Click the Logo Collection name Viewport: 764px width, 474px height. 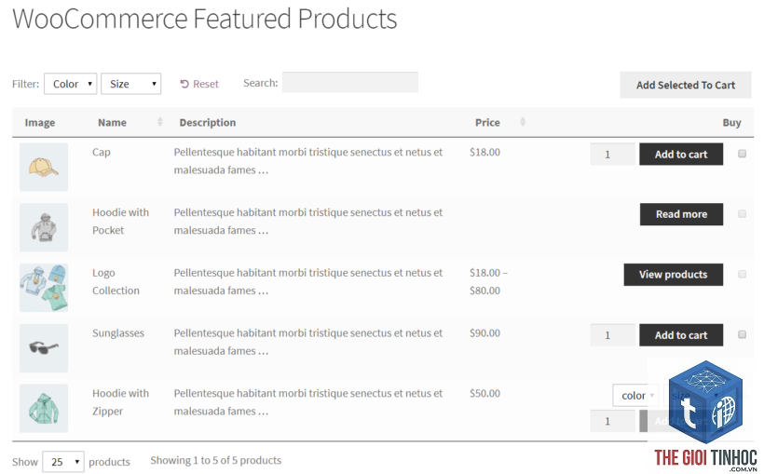coord(116,281)
